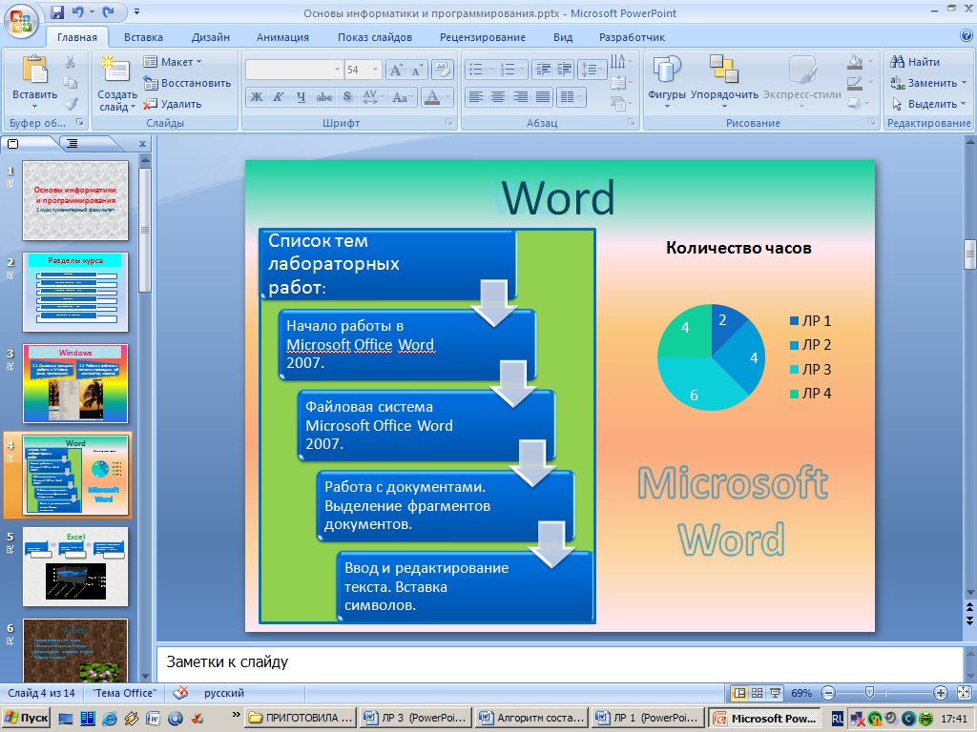Open the Columns dropdown in paragraph group

pyautogui.click(x=571, y=97)
